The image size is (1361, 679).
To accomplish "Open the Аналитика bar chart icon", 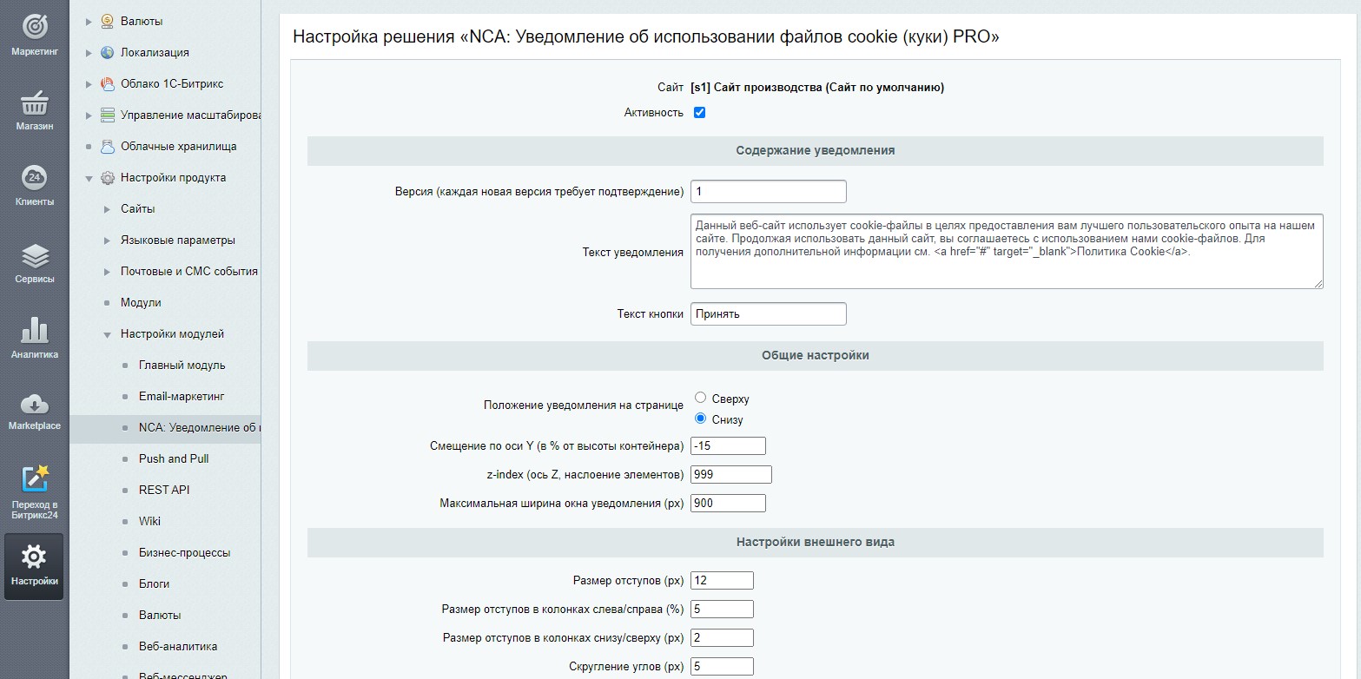I will [34, 332].
